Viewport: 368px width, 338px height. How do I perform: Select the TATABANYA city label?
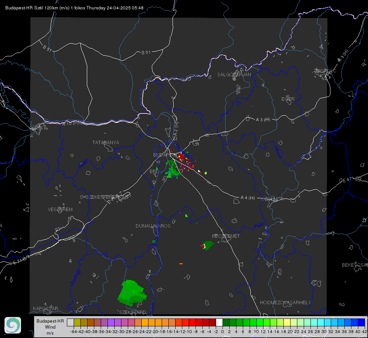click(106, 143)
